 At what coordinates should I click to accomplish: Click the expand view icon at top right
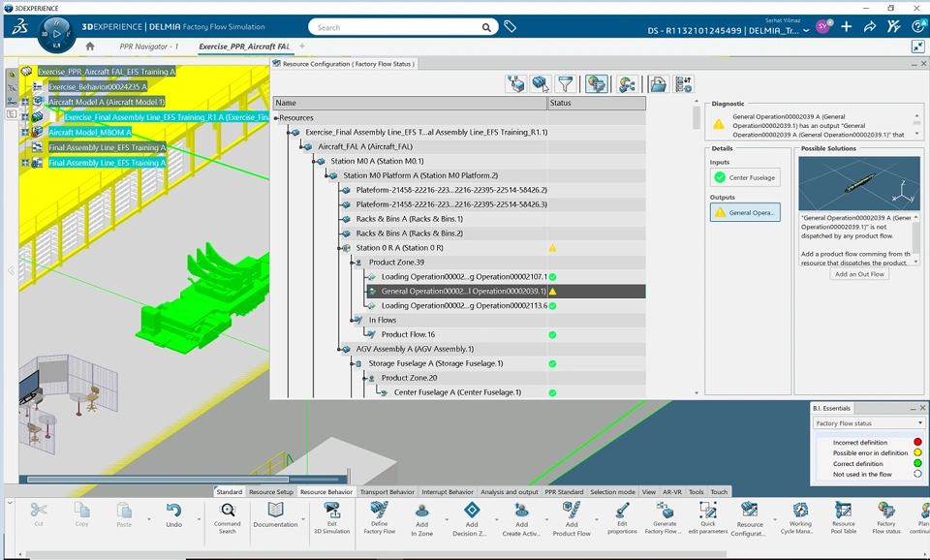[x=917, y=47]
